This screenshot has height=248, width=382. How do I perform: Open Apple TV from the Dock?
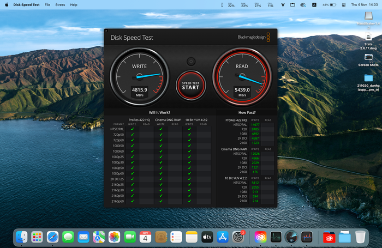[207, 237]
